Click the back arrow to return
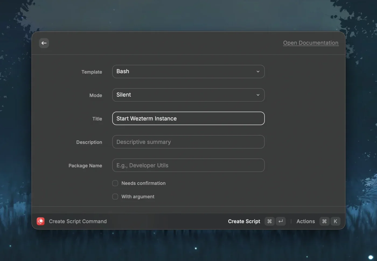 tap(44, 43)
